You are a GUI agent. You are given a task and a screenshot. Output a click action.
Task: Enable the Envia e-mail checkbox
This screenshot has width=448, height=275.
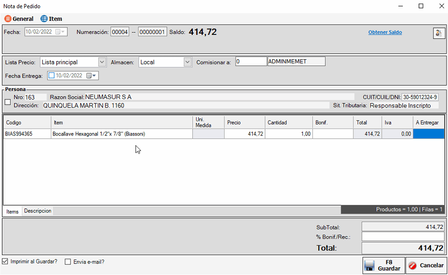pyautogui.click(x=68, y=262)
